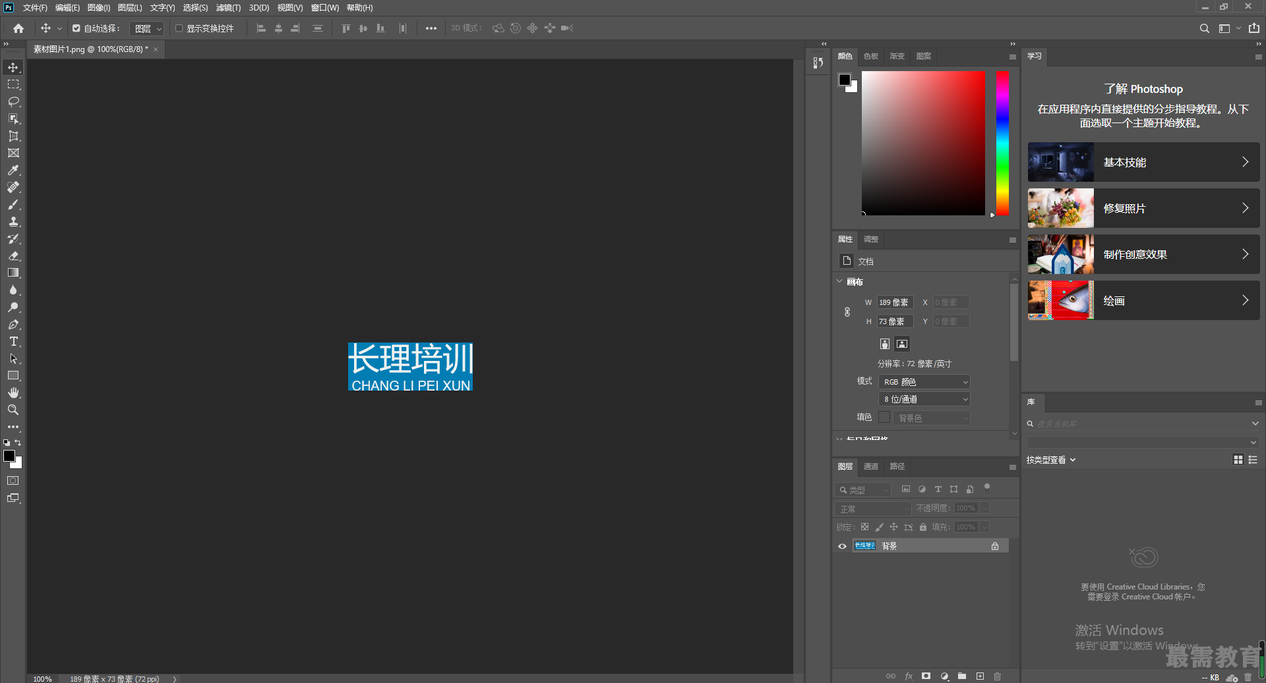Click the Home button in options bar
1266x683 pixels.
point(18,28)
